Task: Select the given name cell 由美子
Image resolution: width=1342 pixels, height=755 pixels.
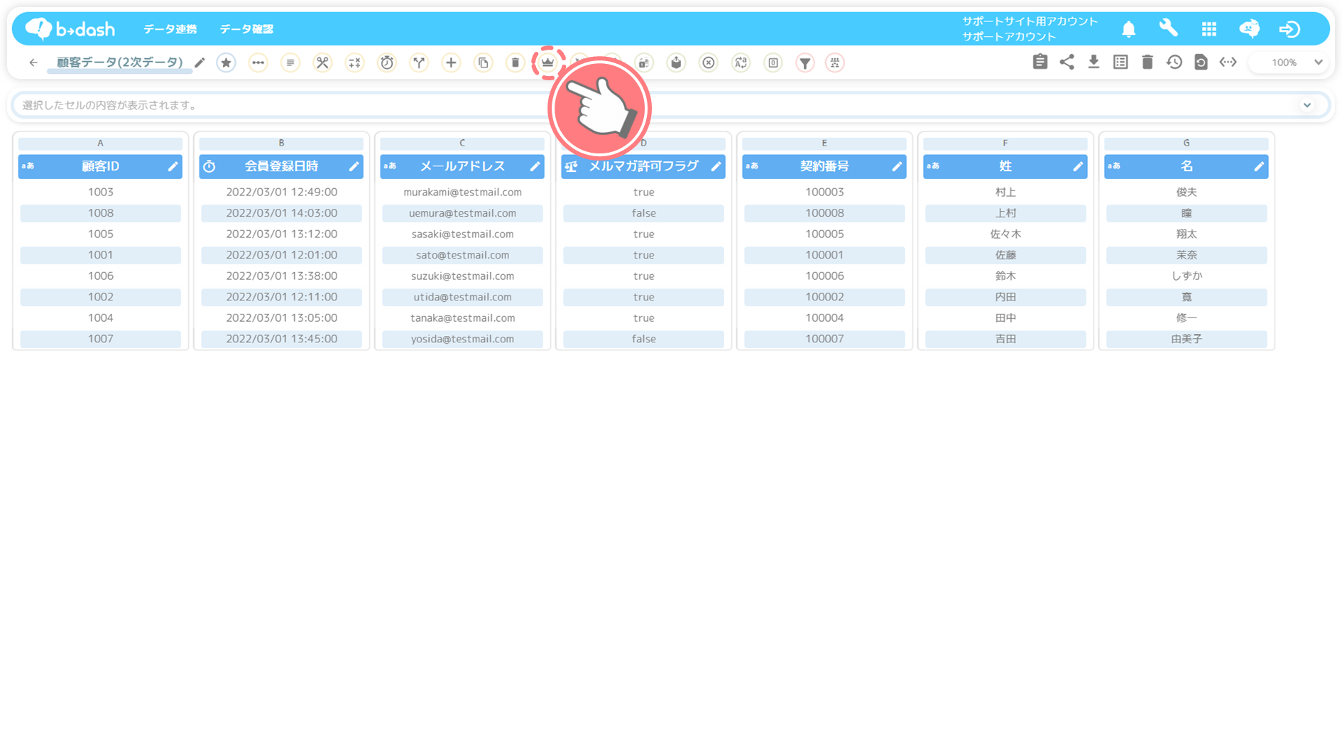Action: (x=1186, y=339)
